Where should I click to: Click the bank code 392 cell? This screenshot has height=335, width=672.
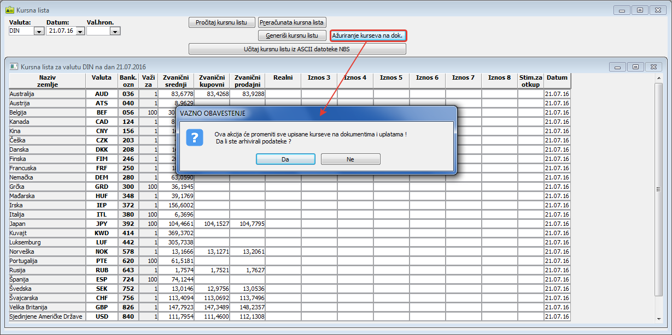[x=128, y=224]
